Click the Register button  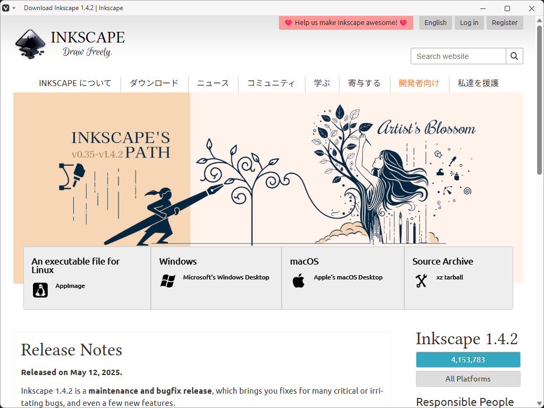[505, 22]
